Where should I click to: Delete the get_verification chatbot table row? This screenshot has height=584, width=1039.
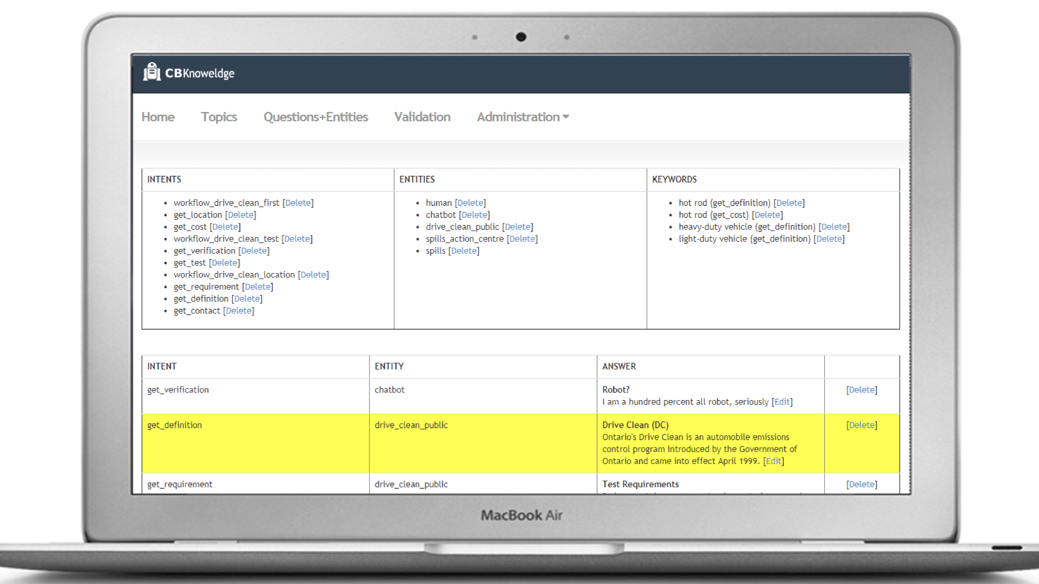[862, 390]
